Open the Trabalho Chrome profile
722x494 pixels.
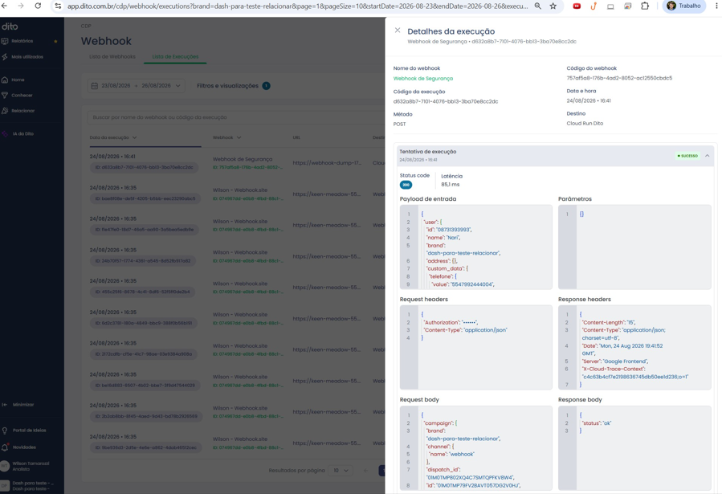pyautogui.click(x=683, y=6)
